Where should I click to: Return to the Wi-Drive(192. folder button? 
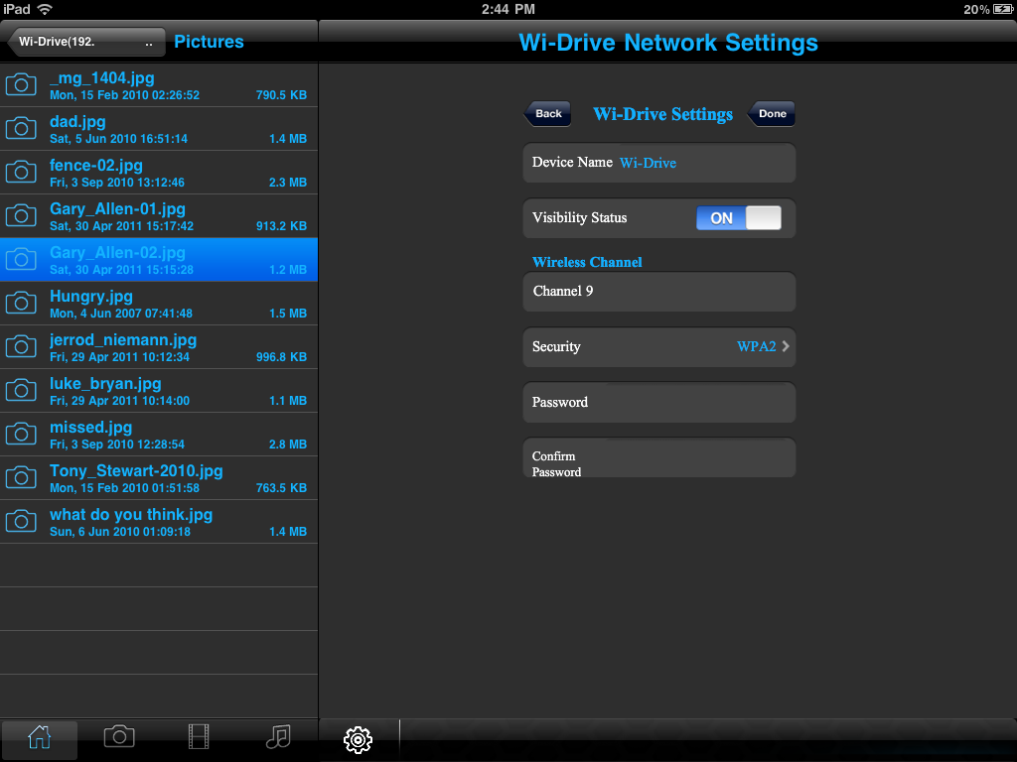[85, 42]
